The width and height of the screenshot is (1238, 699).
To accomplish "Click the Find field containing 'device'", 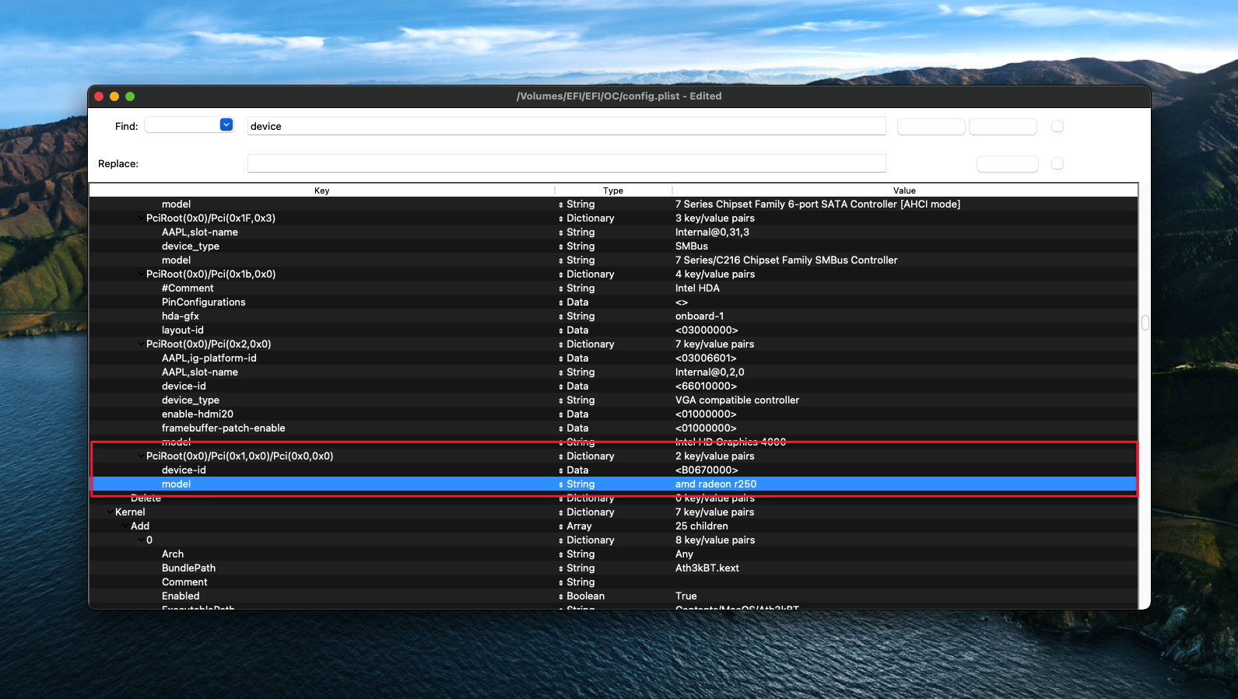I will tap(566, 126).
